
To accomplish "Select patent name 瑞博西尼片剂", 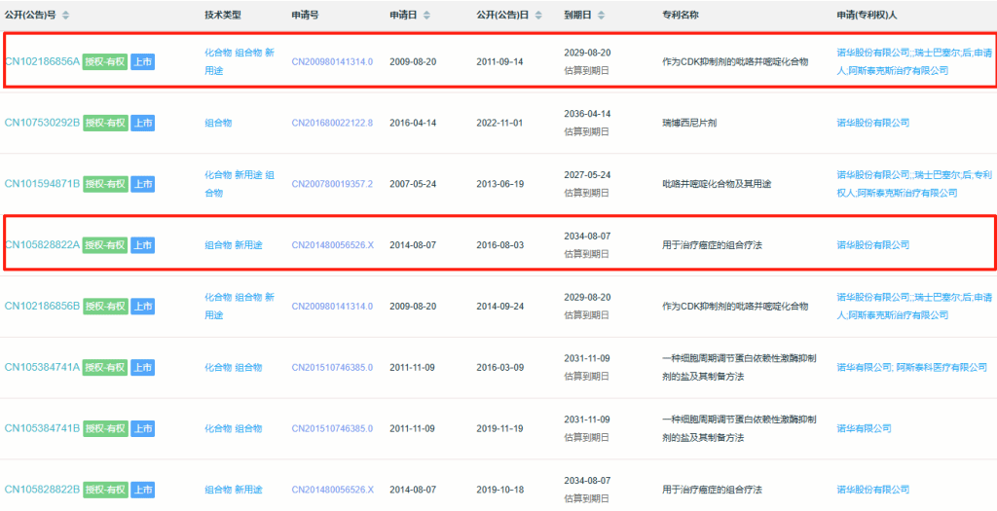I will [689, 123].
